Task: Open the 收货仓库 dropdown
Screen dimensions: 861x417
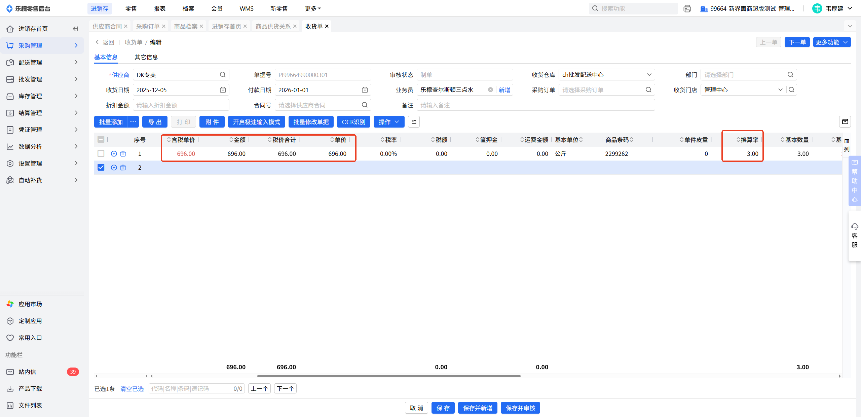Action: (x=606, y=75)
